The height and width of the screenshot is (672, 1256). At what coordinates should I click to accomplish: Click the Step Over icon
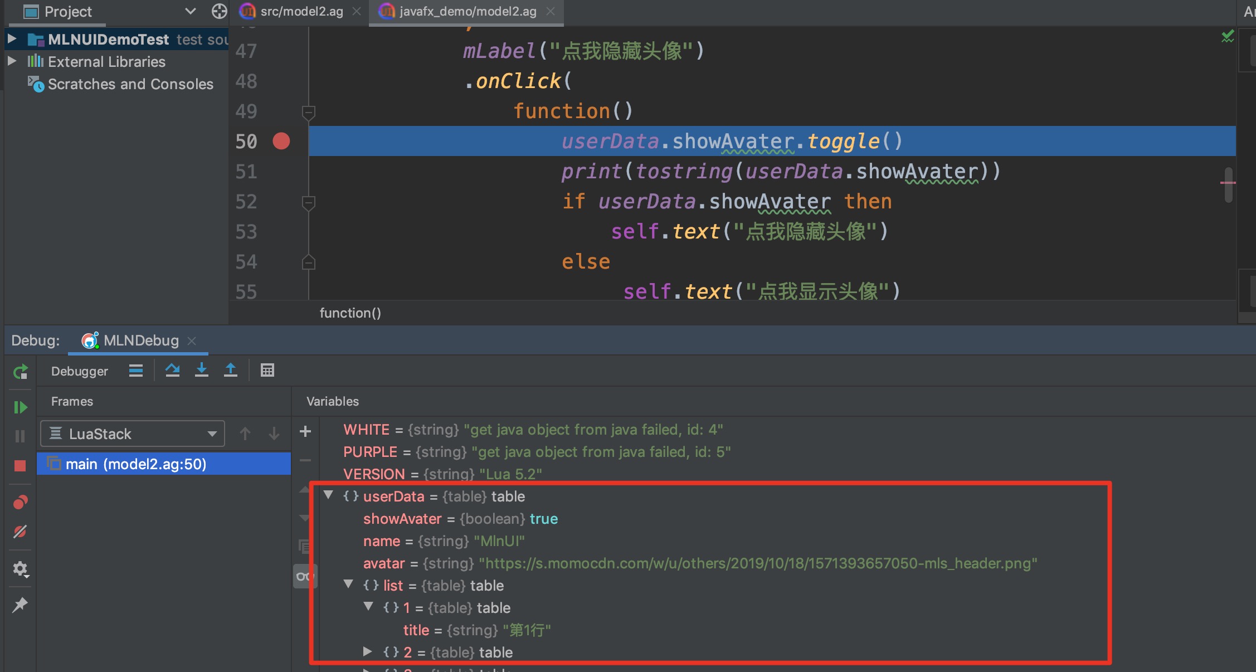pos(173,371)
